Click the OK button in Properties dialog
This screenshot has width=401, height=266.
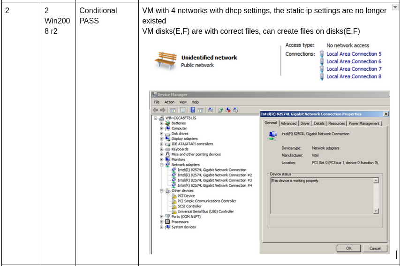(x=348, y=248)
